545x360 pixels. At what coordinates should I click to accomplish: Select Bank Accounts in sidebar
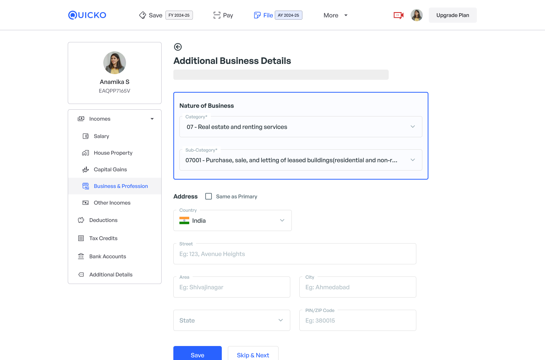click(107, 256)
